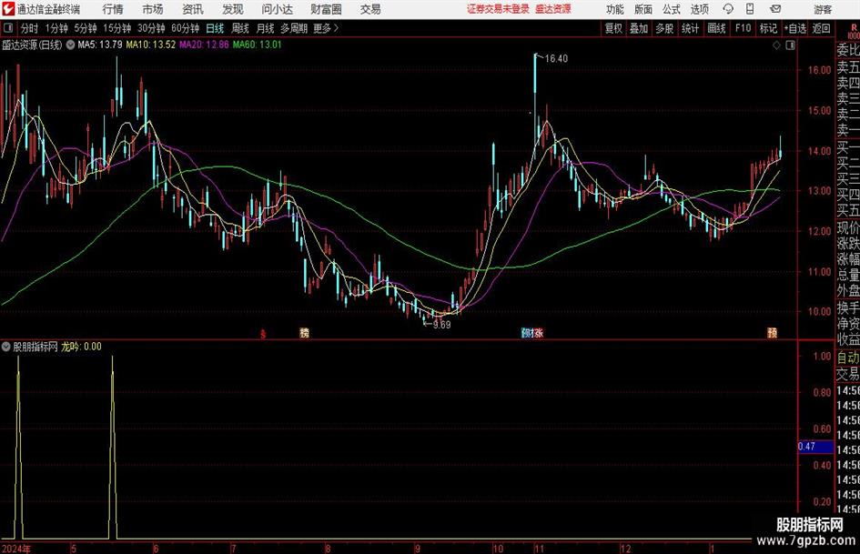Click the 榜 marker under the July candles

click(304, 333)
